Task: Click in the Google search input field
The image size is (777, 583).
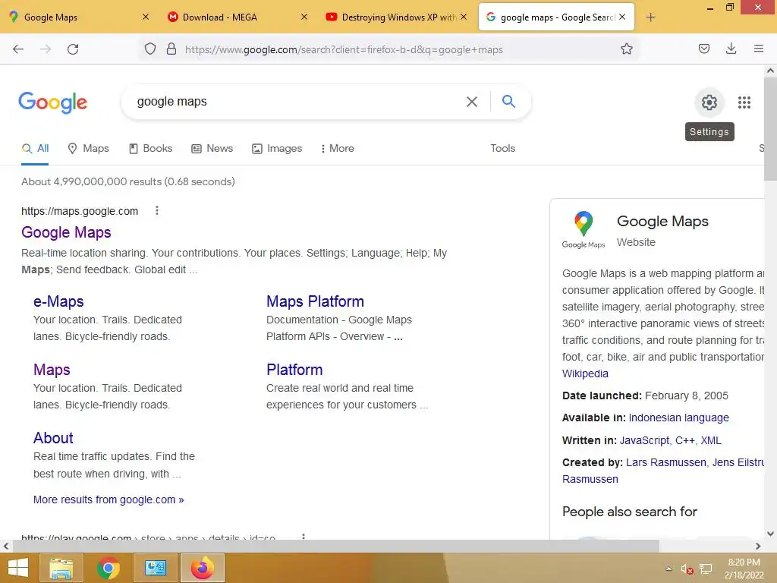Action: [297, 102]
